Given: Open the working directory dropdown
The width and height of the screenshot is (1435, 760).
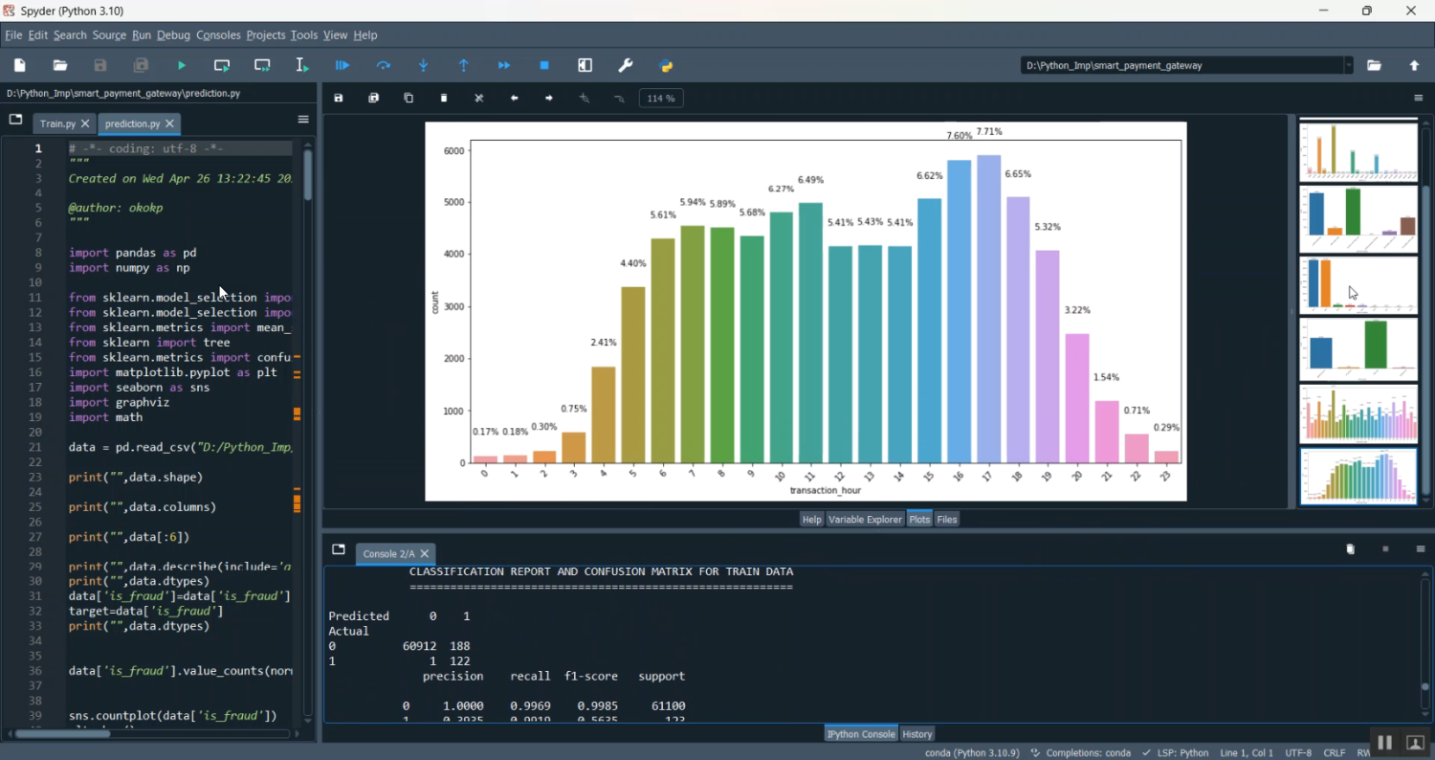Looking at the screenshot, I should [x=1349, y=65].
